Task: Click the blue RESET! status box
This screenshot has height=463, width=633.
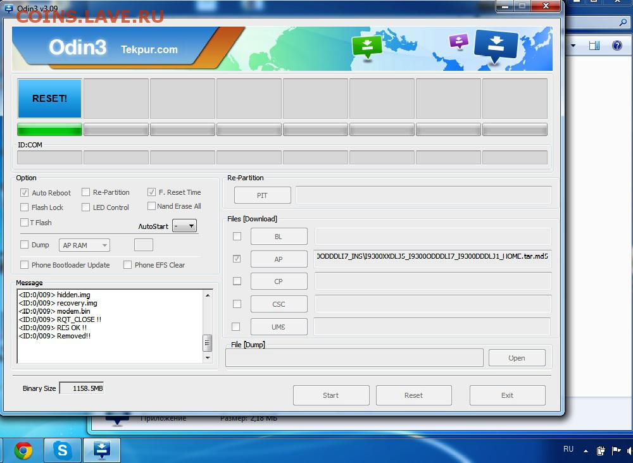Action: pyautogui.click(x=49, y=99)
